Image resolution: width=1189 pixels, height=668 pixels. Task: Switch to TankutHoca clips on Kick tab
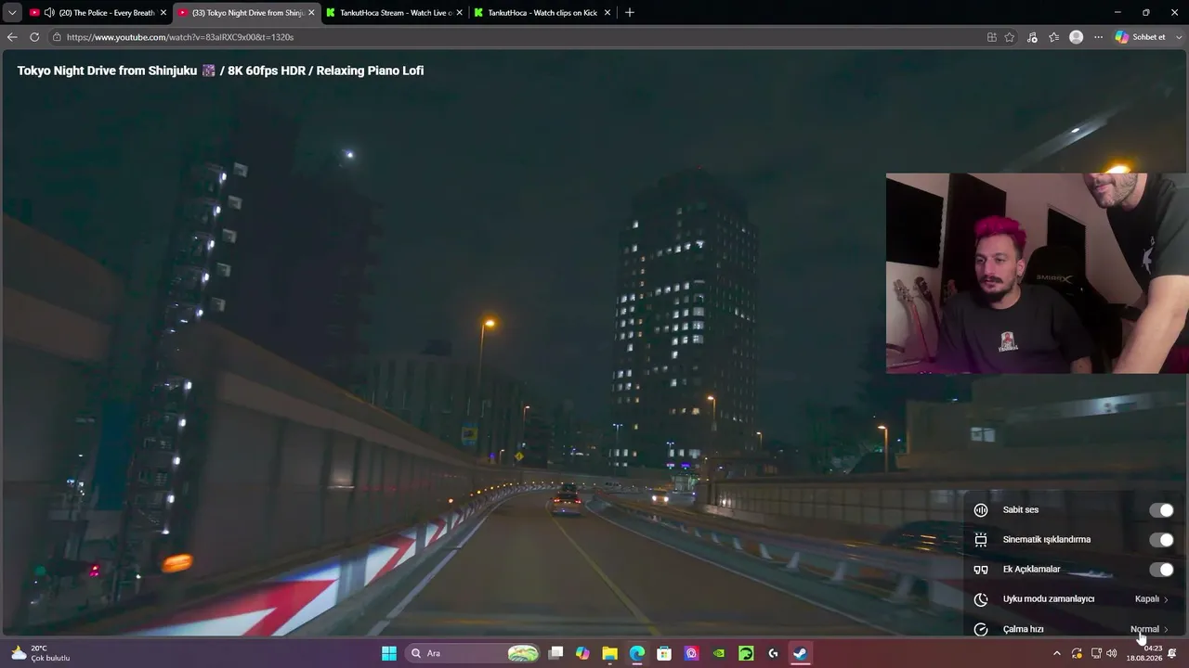pyautogui.click(x=542, y=13)
